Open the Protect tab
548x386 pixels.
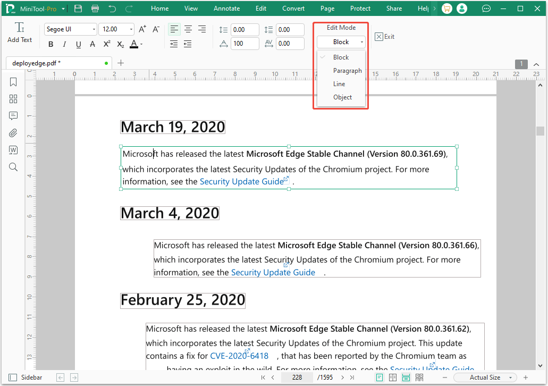(x=360, y=9)
